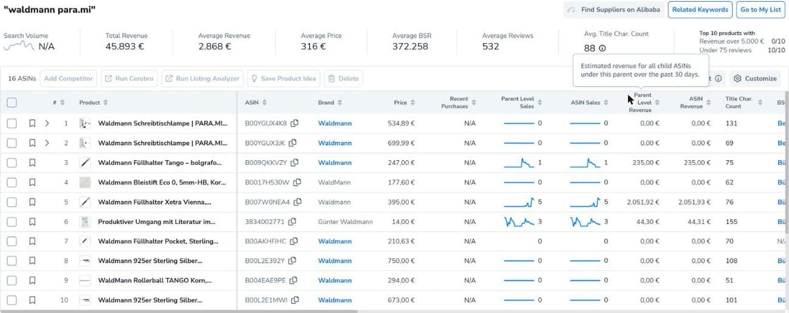Viewport: 789px width, 313px height.
Task: Open Waldmann brand link in row 1
Action: click(334, 124)
